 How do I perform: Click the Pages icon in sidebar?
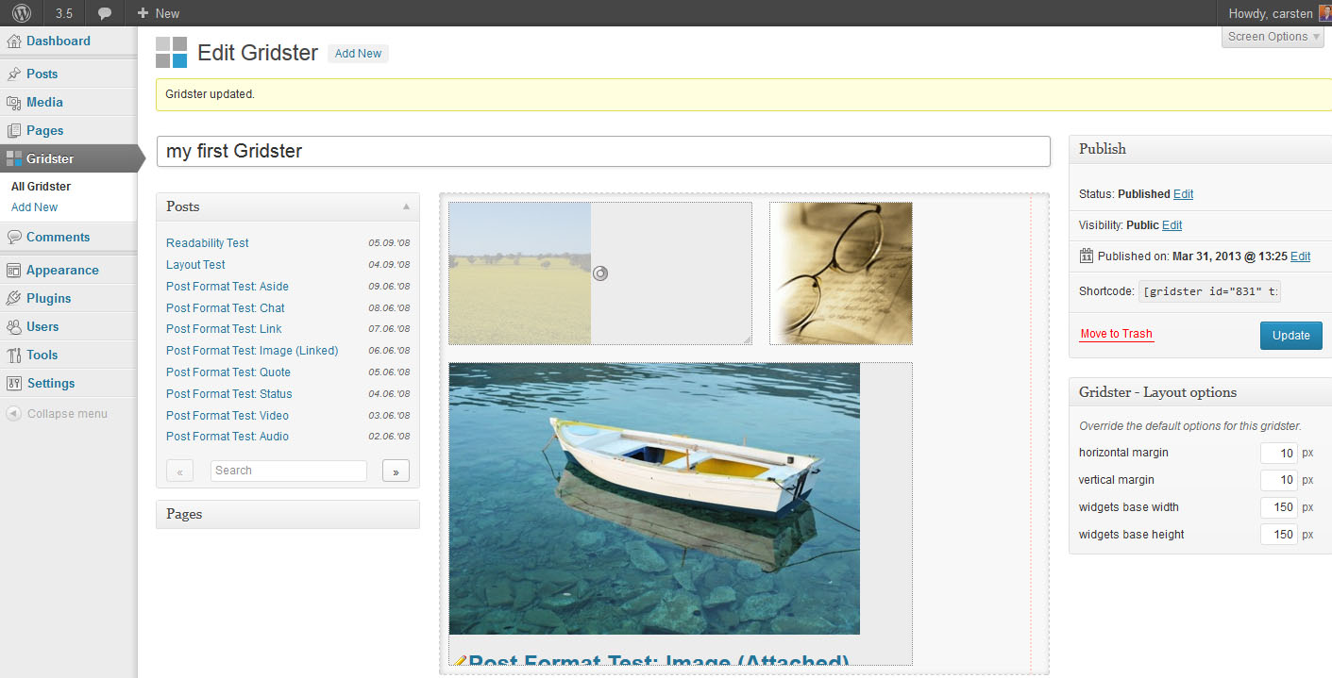13,130
